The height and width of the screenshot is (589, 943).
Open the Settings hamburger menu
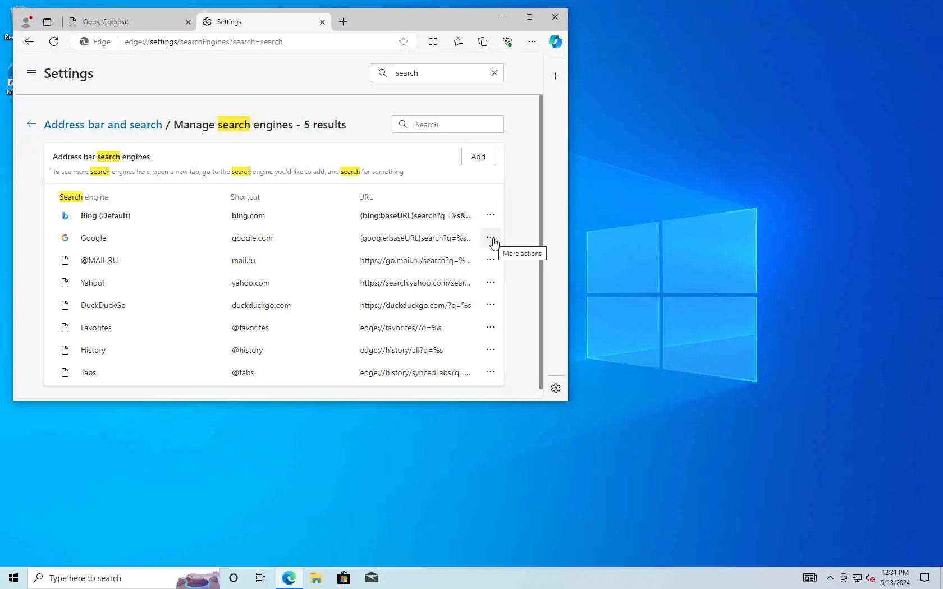coord(31,73)
